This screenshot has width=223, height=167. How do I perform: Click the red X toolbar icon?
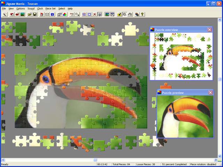(95, 14)
